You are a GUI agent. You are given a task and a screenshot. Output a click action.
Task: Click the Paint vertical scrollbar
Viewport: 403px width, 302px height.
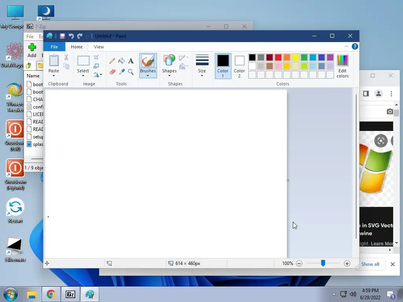(x=356, y=167)
